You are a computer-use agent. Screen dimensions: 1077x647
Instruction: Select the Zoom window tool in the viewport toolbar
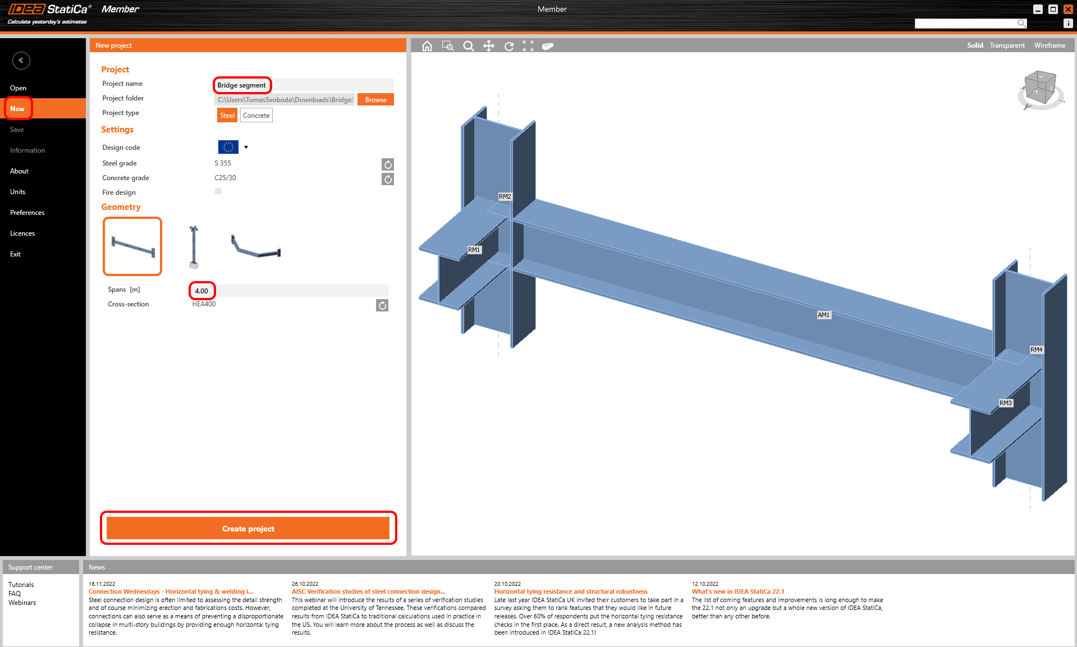pyautogui.click(x=448, y=46)
